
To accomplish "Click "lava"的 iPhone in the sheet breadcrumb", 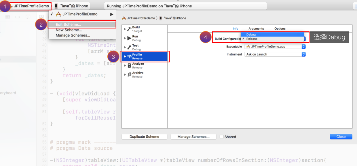I will coord(175,18).
